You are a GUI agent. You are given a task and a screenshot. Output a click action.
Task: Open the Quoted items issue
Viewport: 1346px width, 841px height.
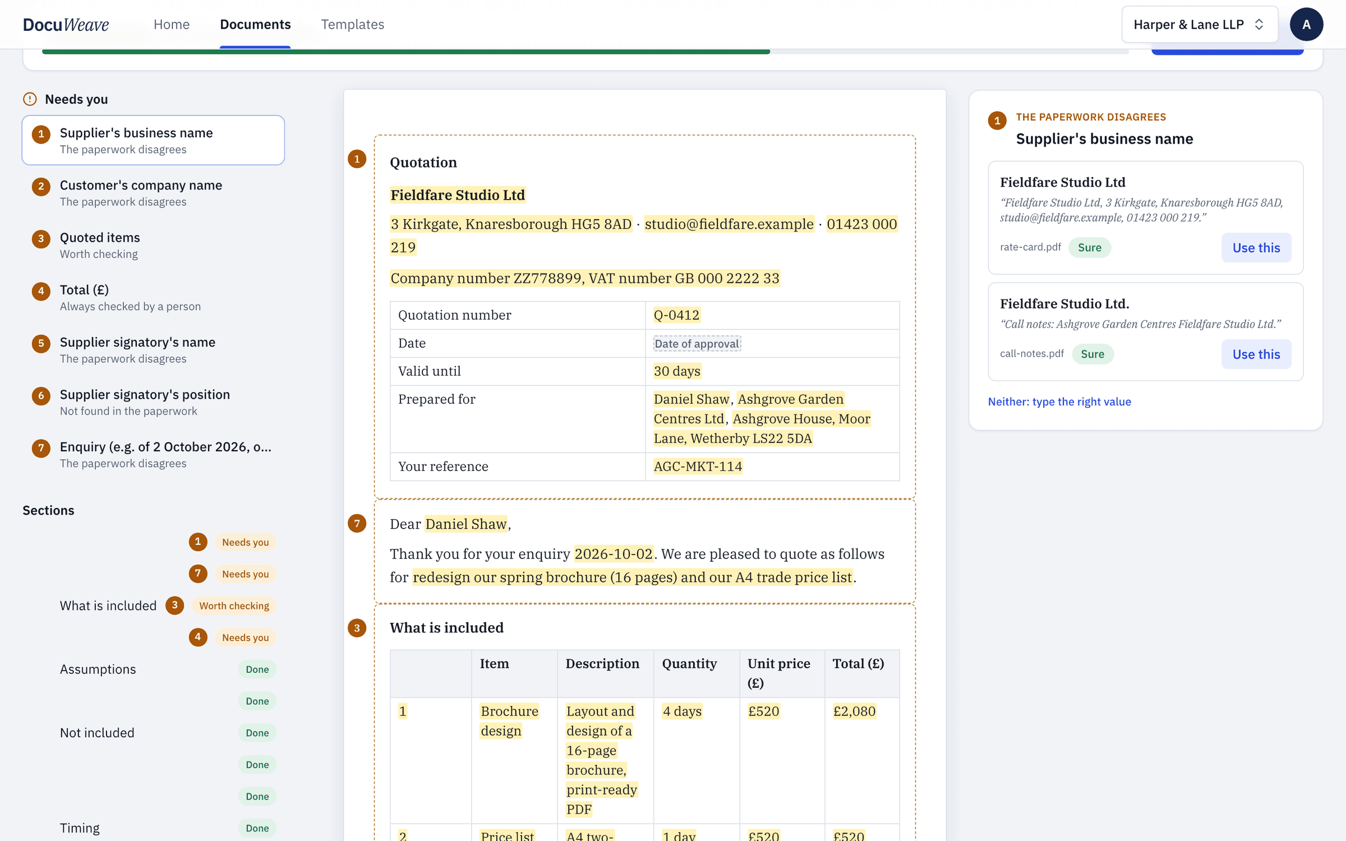(153, 245)
